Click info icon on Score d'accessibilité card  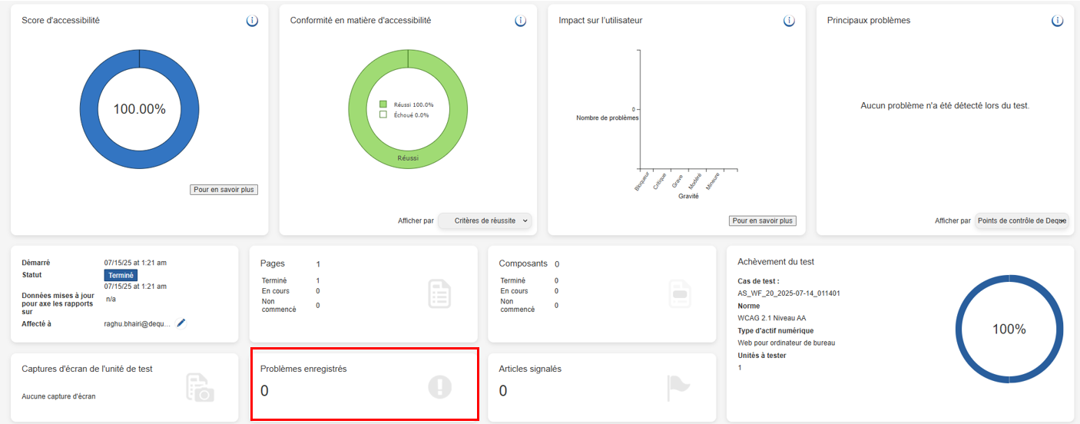coord(252,21)
